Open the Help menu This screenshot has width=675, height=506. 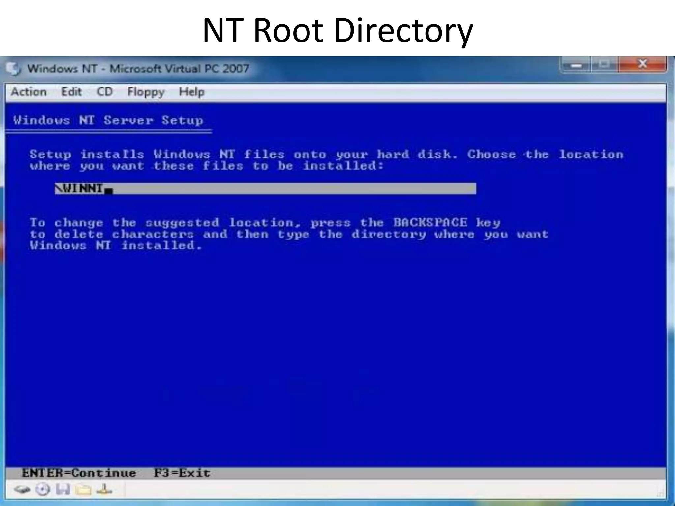[191, 92]
